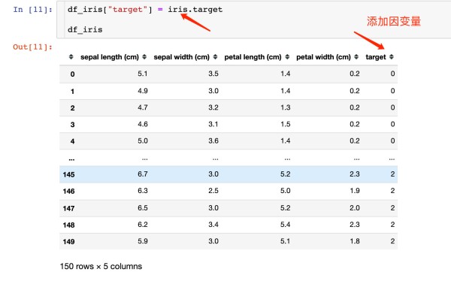Sort by petal length (cm) column icon
Screen dimensions: 451x281
[287, 57]
